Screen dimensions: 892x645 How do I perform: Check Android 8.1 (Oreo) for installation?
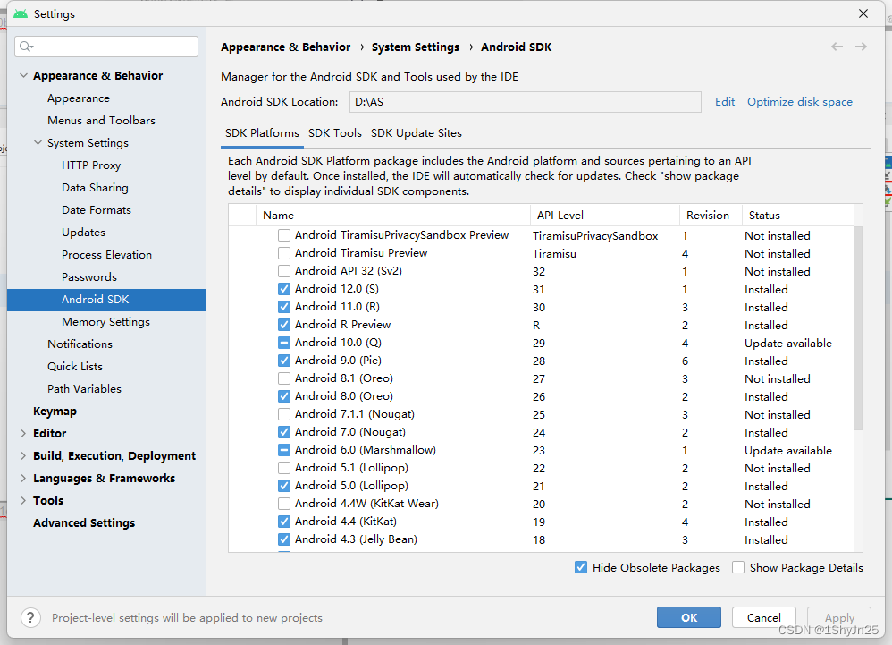click(284, 378)
